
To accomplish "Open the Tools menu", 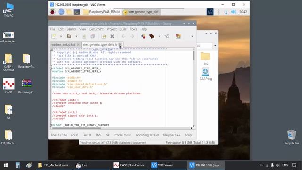I will click(133, 29).
